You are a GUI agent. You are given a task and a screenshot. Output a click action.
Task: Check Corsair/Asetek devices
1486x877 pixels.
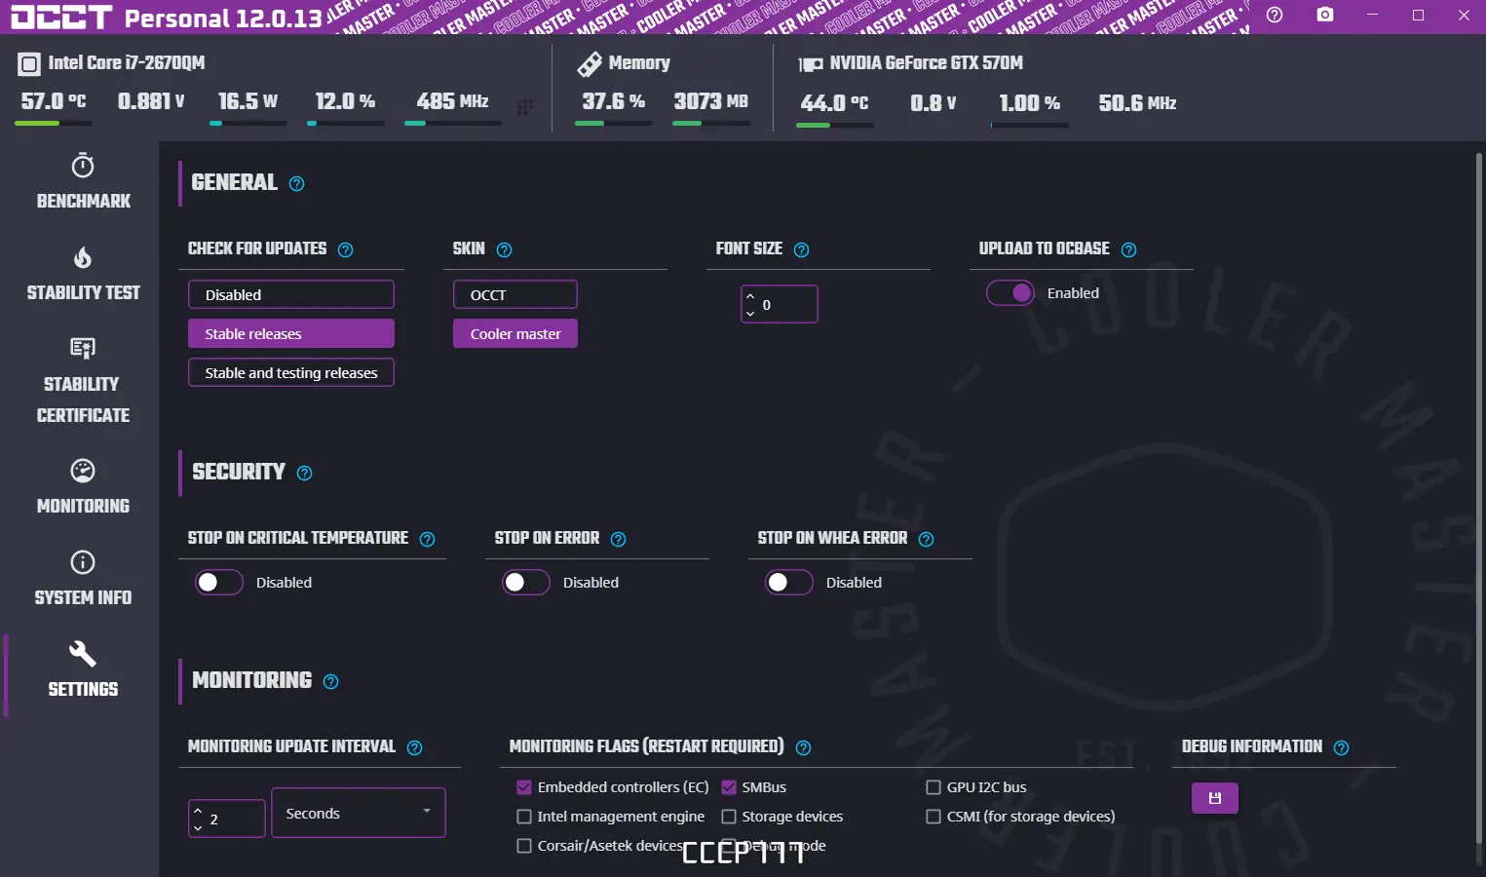click(524, 846)
